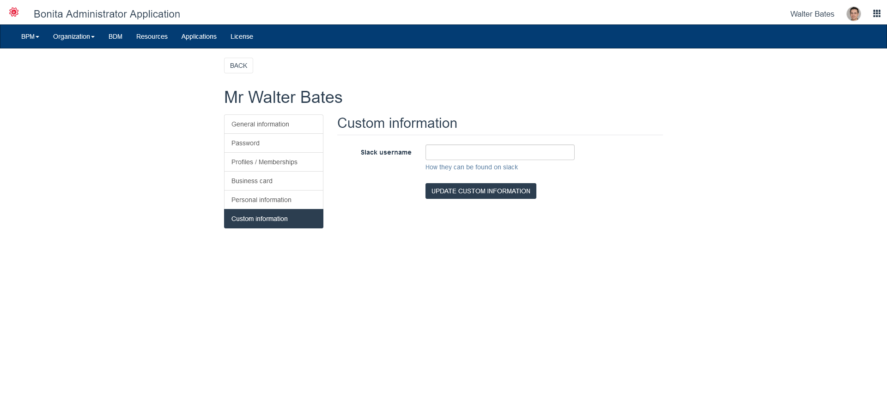The height and width of the screenshot is (406, 887).
Task: Open the Profiles / Memberships section
Action: 273,162
